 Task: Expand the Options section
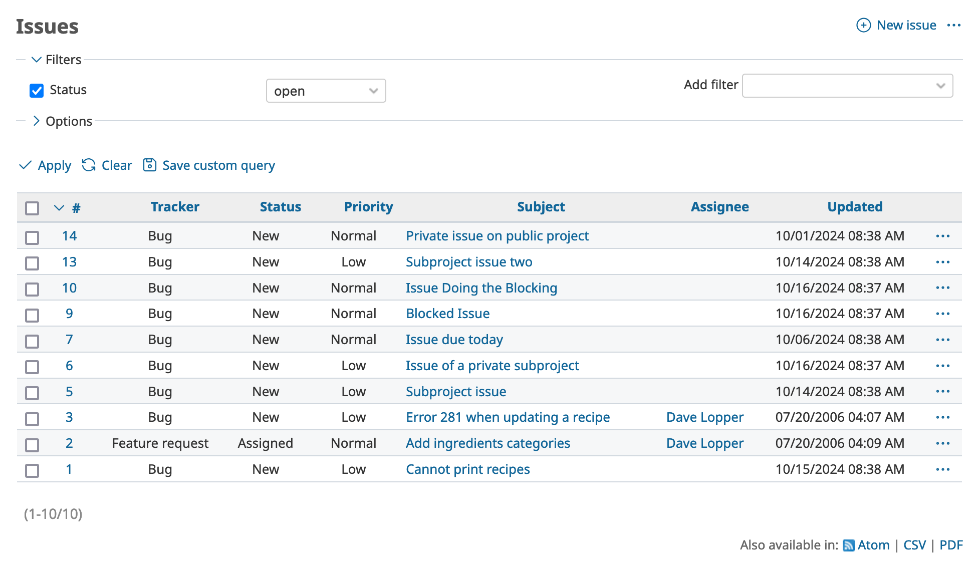[x=36, y=121]
